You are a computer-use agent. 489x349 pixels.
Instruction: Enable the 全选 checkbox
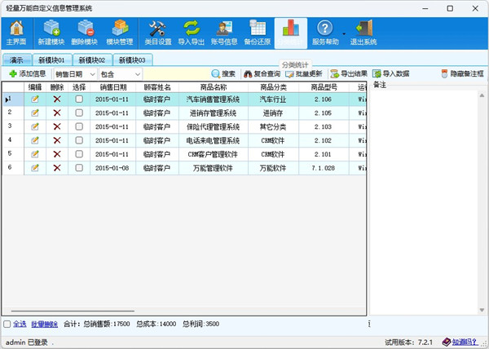pos(7,324)
